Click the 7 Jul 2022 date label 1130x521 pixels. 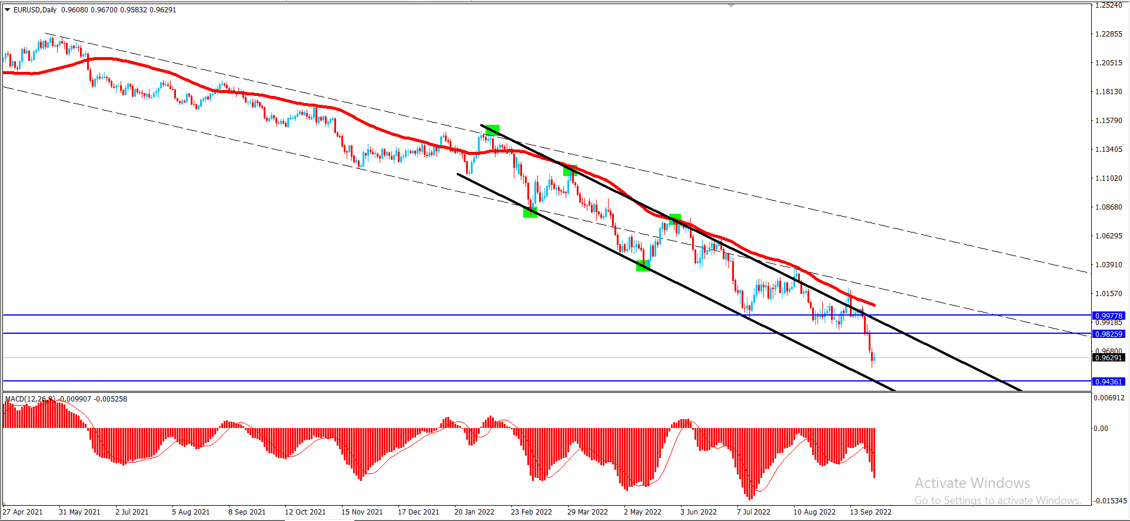tap(753, 512)
